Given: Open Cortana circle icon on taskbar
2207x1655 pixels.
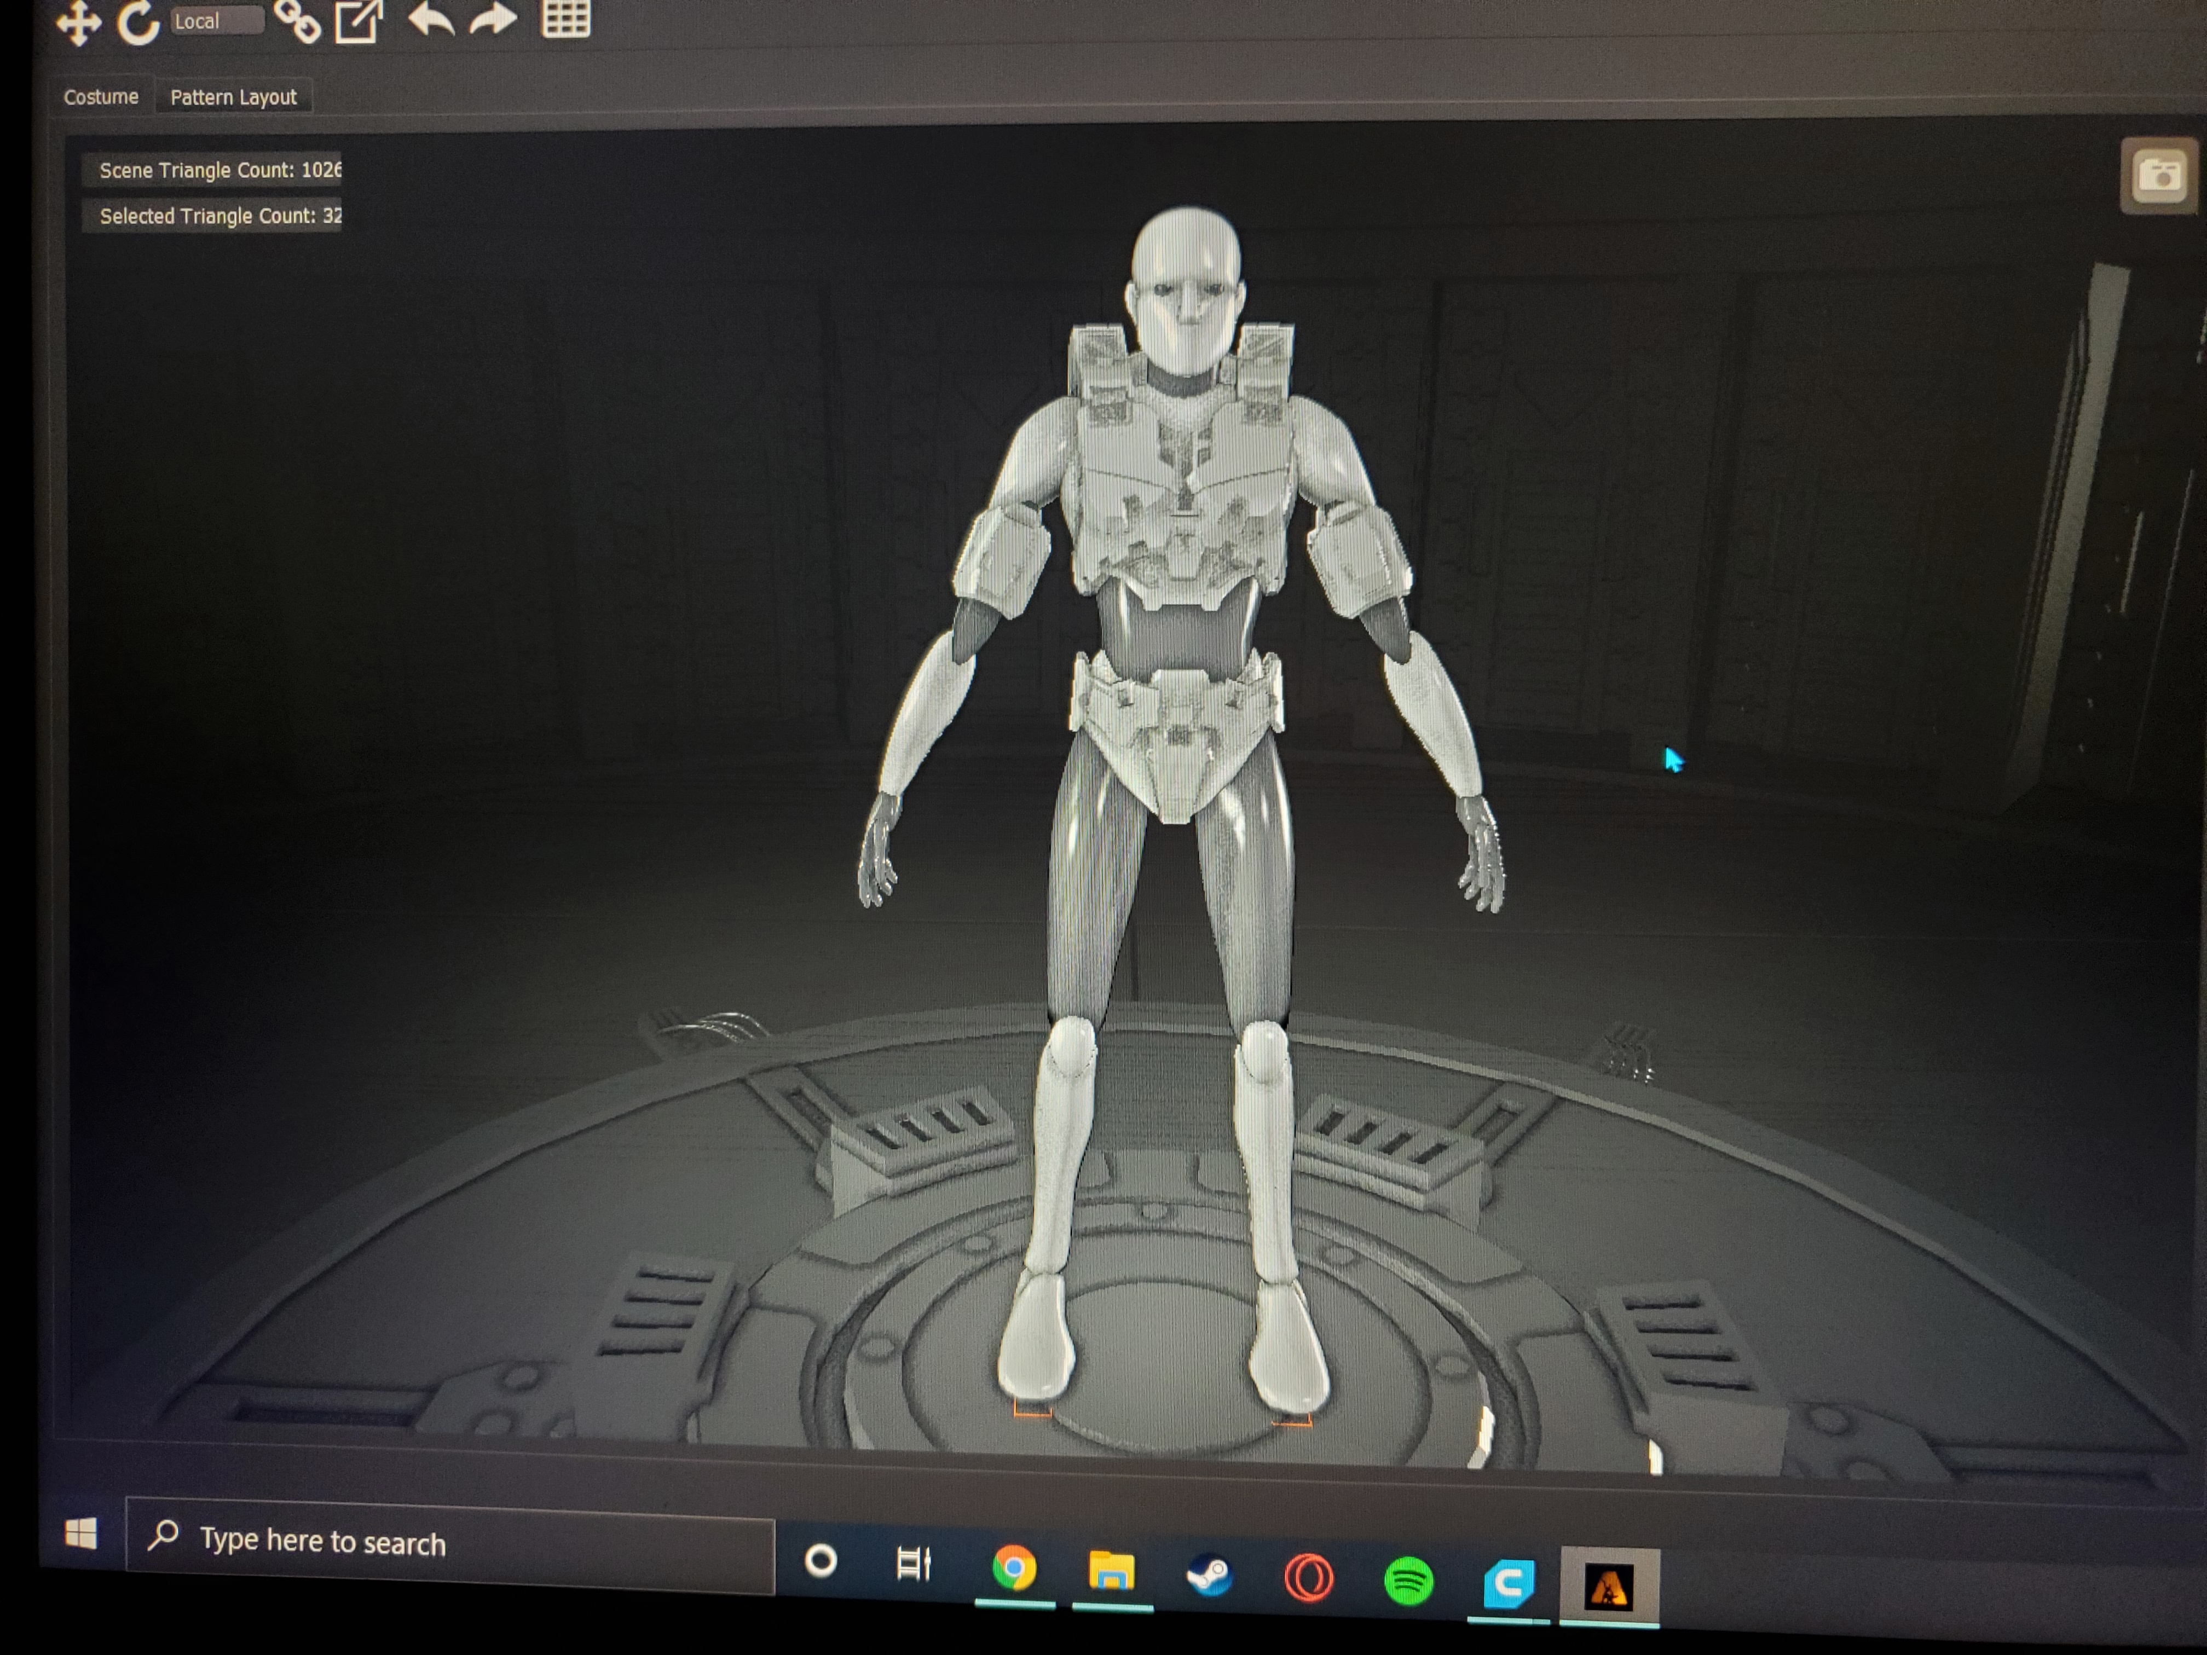Looking at the screenshot, I should 820,1560.
